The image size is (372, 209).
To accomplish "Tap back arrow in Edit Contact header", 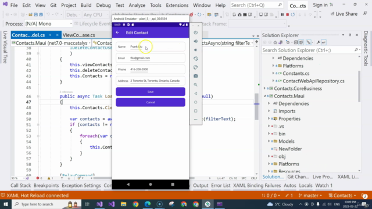I will [117, 33].
